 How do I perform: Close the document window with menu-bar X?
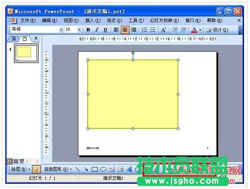pyautogui.click(x=239, y=20)
